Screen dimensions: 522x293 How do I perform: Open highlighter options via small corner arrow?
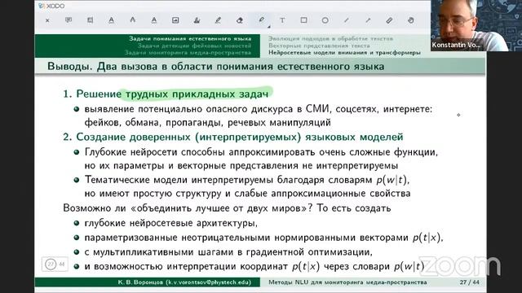pos(268,27)
